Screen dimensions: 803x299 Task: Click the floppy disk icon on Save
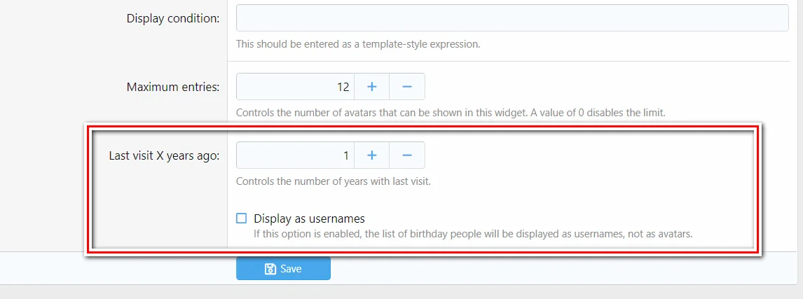[270, 269]
